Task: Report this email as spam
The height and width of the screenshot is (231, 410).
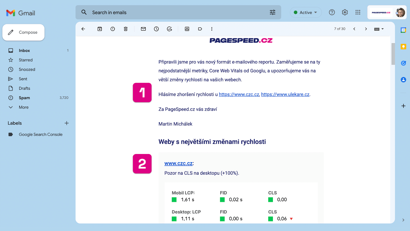Action: [113, 29]
